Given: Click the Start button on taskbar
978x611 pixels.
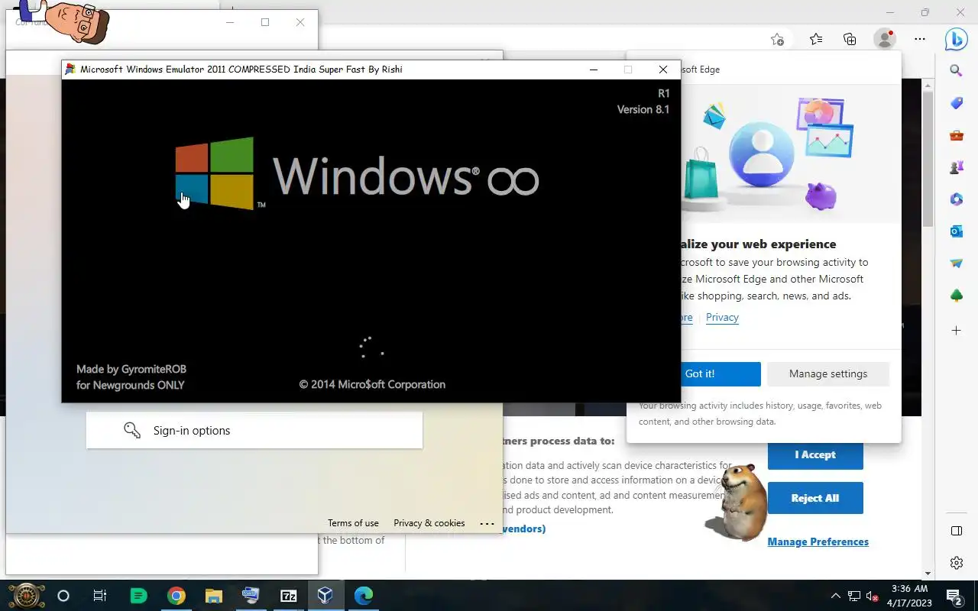Looking at the screenshot, I should (26, 596).
